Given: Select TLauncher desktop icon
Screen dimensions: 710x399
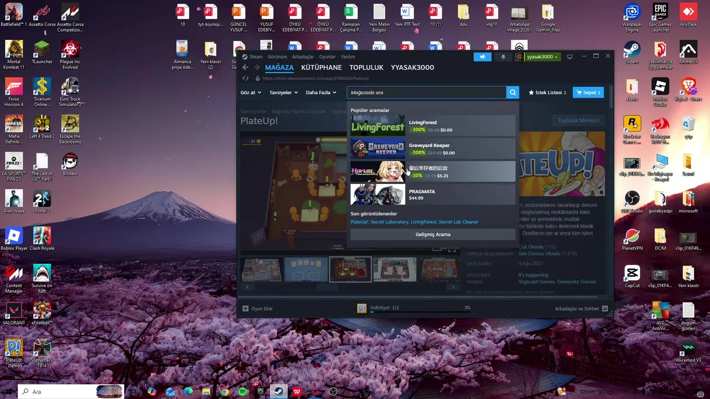Looking at the screenshot, I should [42, 52].
